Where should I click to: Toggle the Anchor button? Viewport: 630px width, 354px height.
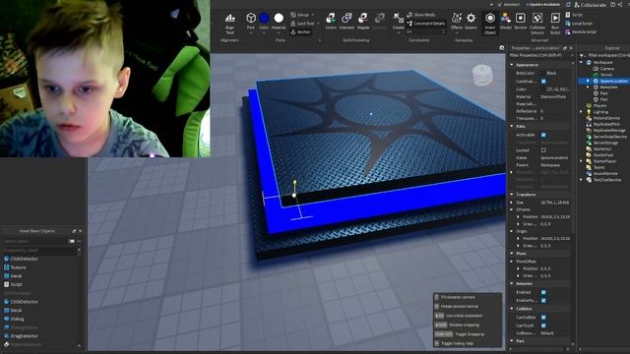point(300,31)
